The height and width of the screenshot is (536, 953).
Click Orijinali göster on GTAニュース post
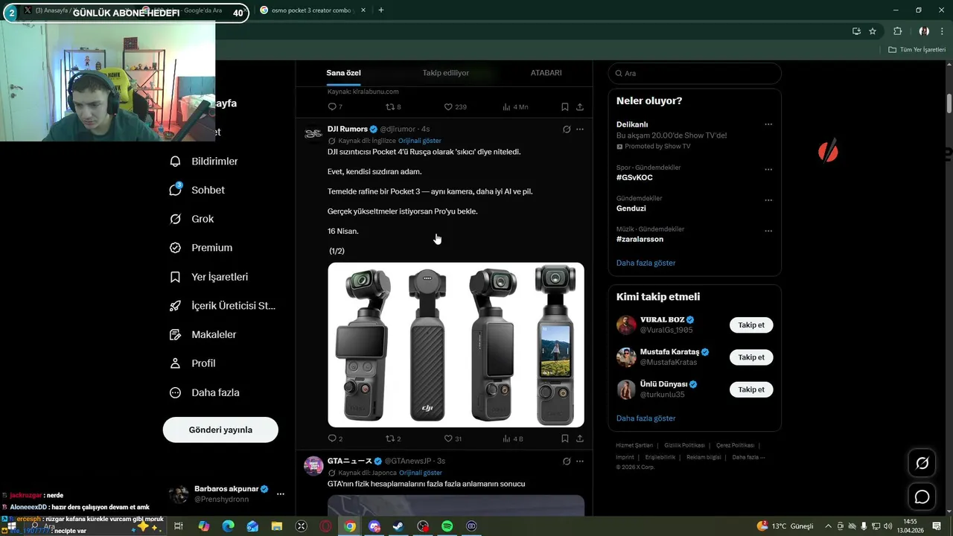pos(420,473)
